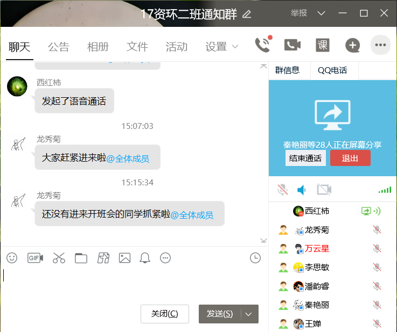This screenshot has height=332, width=397.
Task: Open the add-application plus bubble icon
Action: (x=352, y=45)
